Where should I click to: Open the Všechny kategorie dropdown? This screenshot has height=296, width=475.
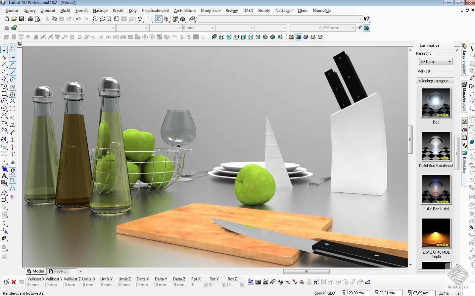point(435,80)
